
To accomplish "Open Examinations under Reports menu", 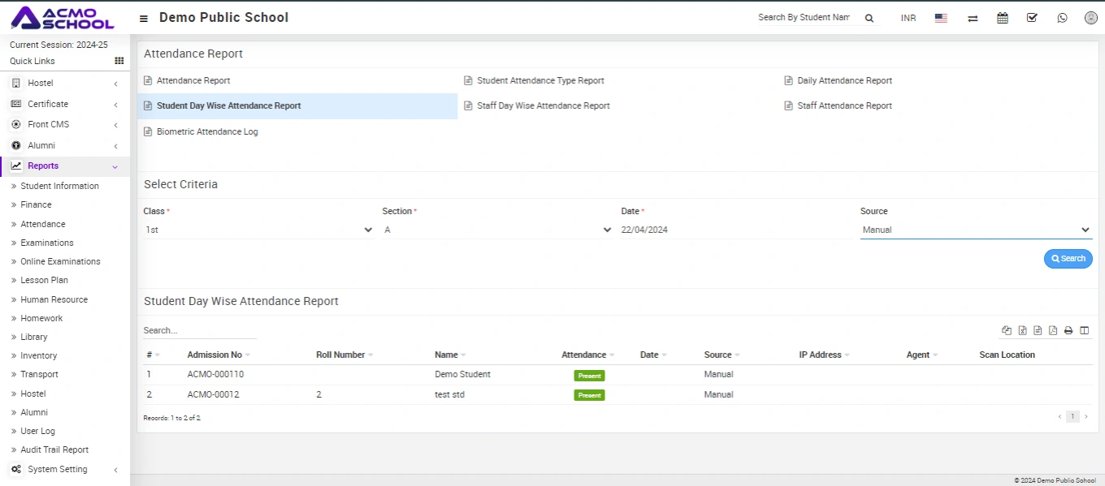I will point(47,243).
